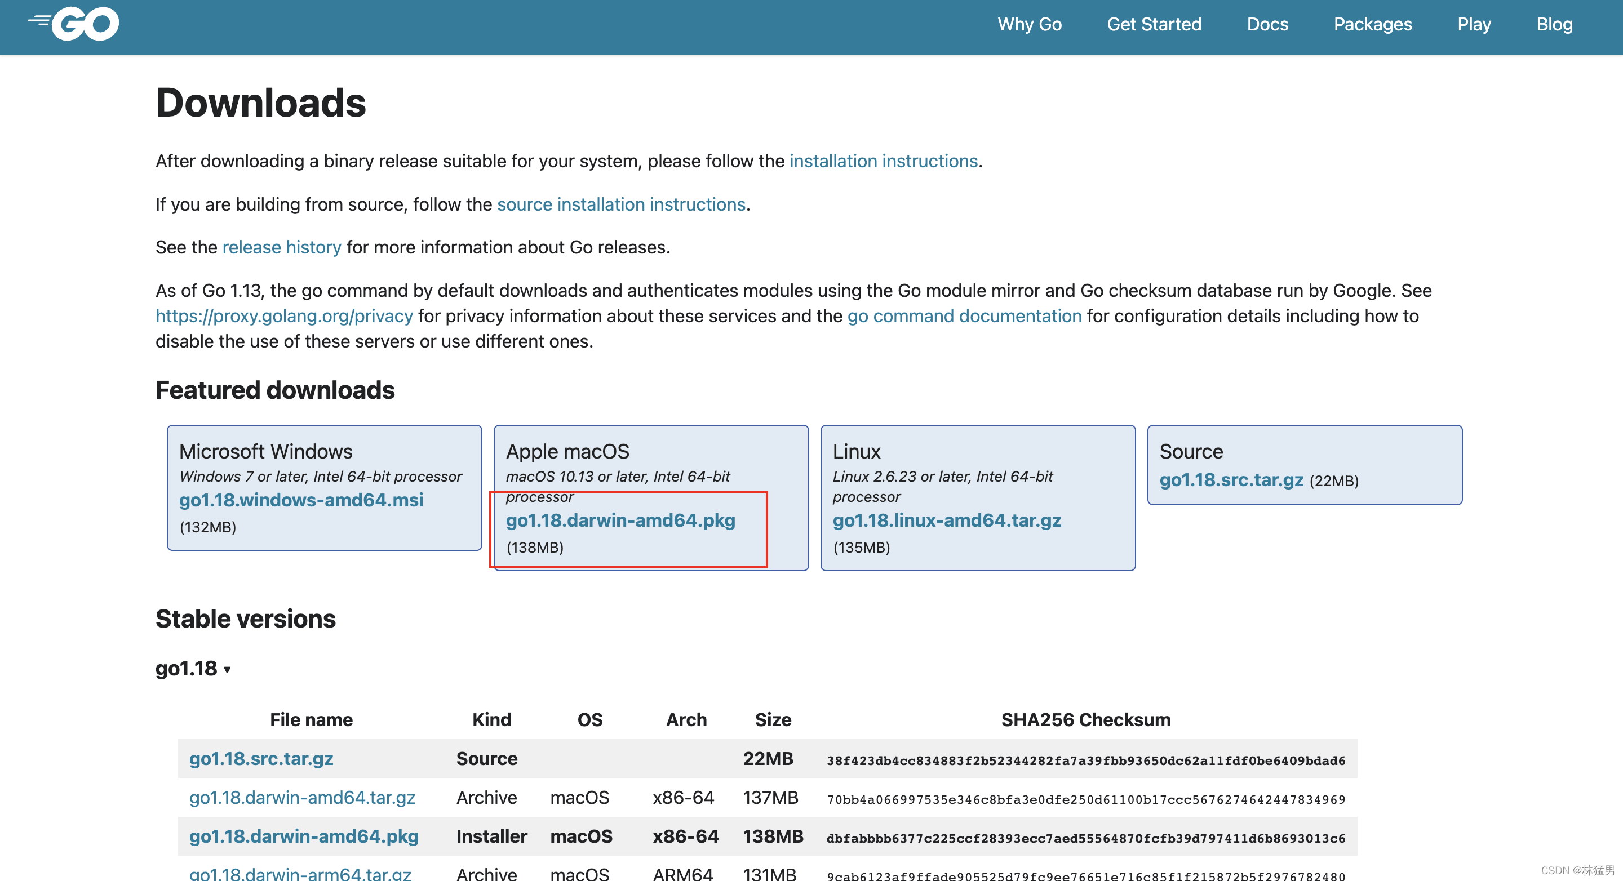Viewport: 1623px width, 881px height.
Task: Open the Play nav link
Action: click(x=1474, y=25)
